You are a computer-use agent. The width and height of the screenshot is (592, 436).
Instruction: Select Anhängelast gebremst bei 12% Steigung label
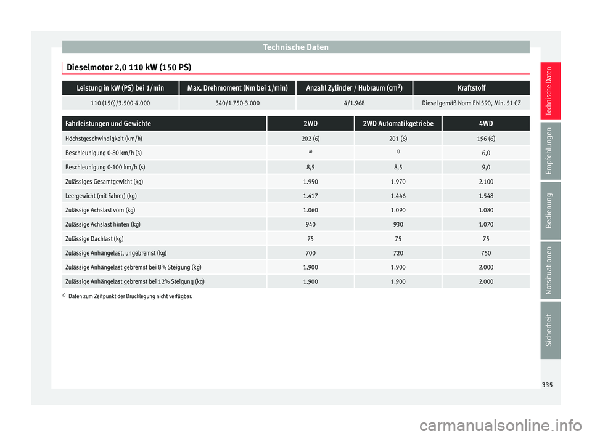click(x=135, y=282)
